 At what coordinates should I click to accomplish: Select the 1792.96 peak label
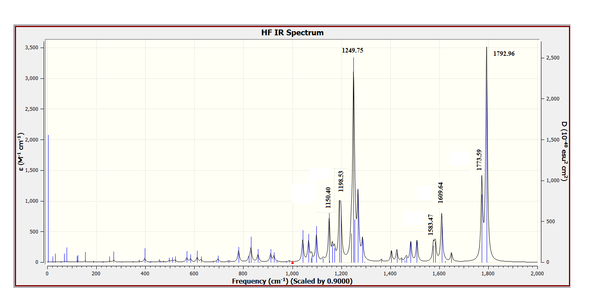[x=504, y=53]
